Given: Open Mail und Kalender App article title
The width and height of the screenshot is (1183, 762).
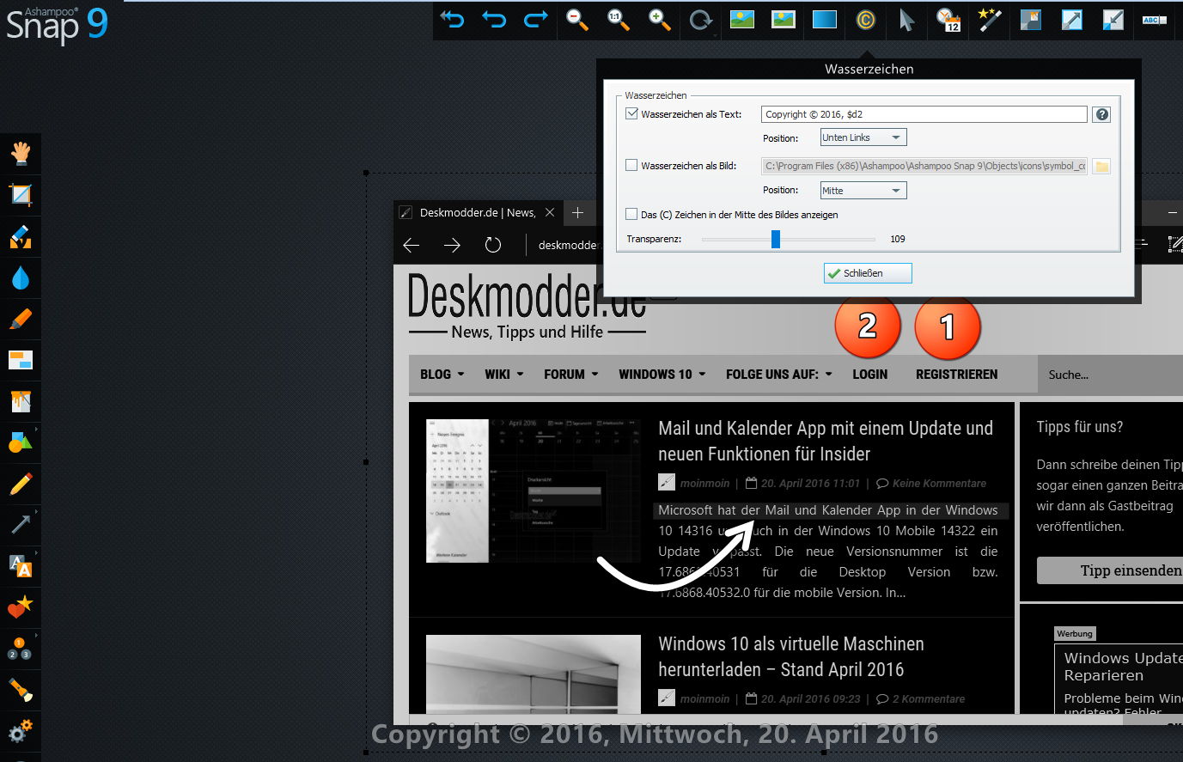Looking at the screenshot, I should coord(826,441).
